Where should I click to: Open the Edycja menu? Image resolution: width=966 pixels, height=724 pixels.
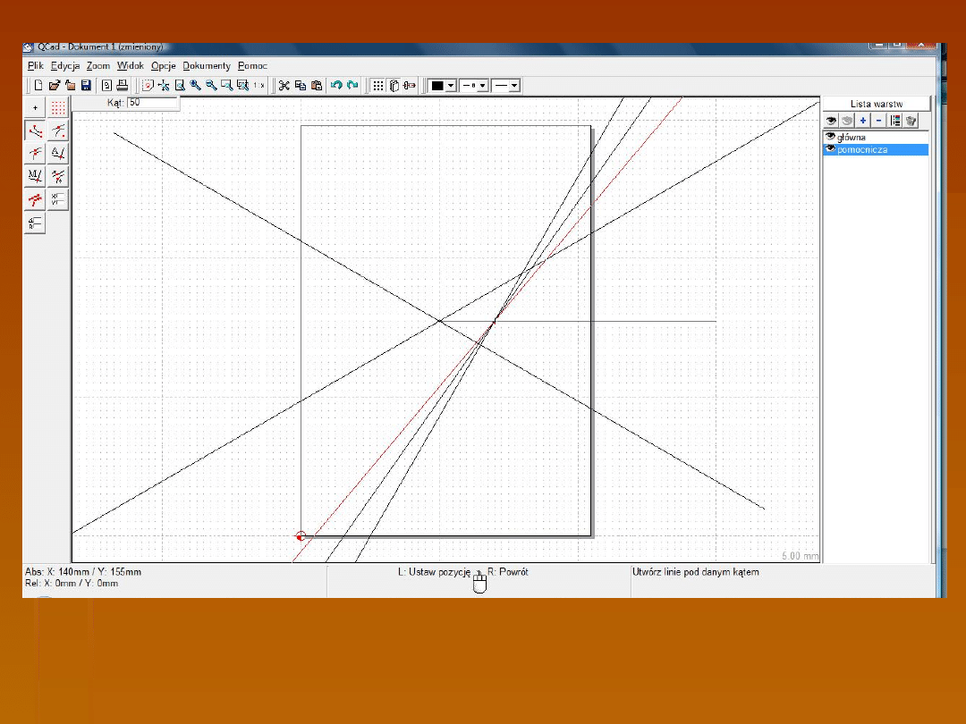click(x=65, y=66)
